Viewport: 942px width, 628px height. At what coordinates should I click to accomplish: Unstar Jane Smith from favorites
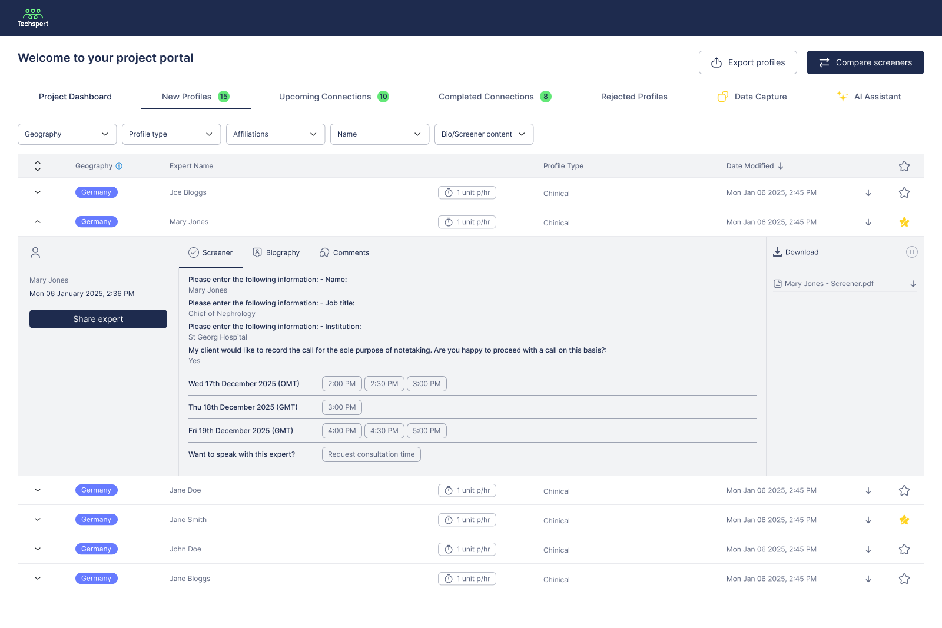(x=904, y=520)
